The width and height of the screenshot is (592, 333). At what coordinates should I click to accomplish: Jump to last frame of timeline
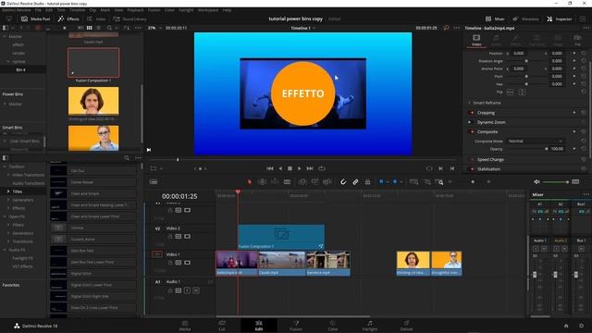[310, 168]
